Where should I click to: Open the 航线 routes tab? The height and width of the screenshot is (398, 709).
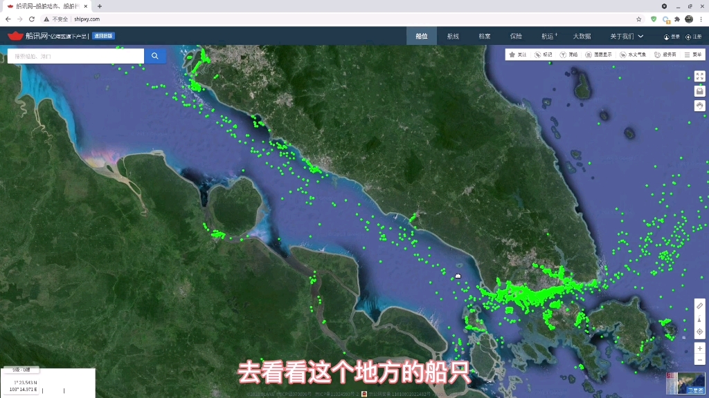pos(453,36)
